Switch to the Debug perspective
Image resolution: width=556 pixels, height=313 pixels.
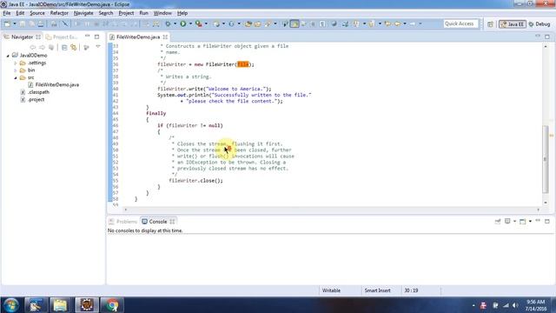tap(539, 24)
